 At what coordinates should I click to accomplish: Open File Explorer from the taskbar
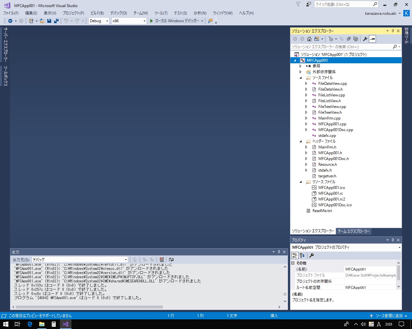pyautogui.click(x=42, y=324)
